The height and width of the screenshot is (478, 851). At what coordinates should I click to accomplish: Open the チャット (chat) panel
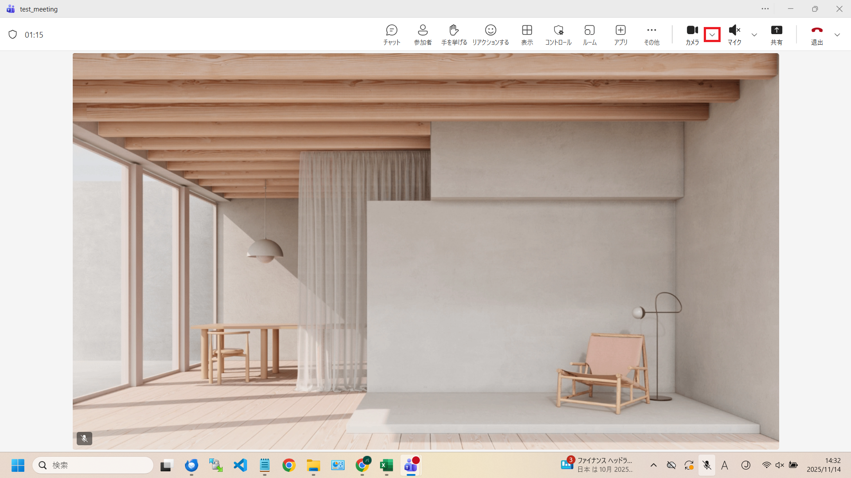pos(392,35)
